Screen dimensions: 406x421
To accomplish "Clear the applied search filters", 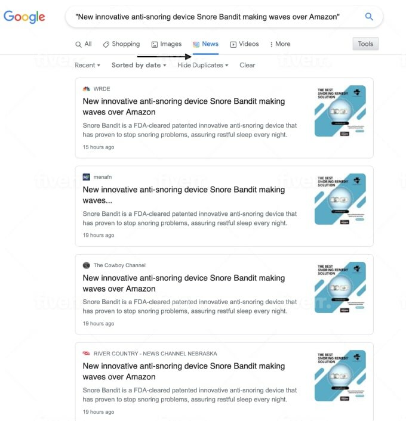I will [x=247, y=65].
